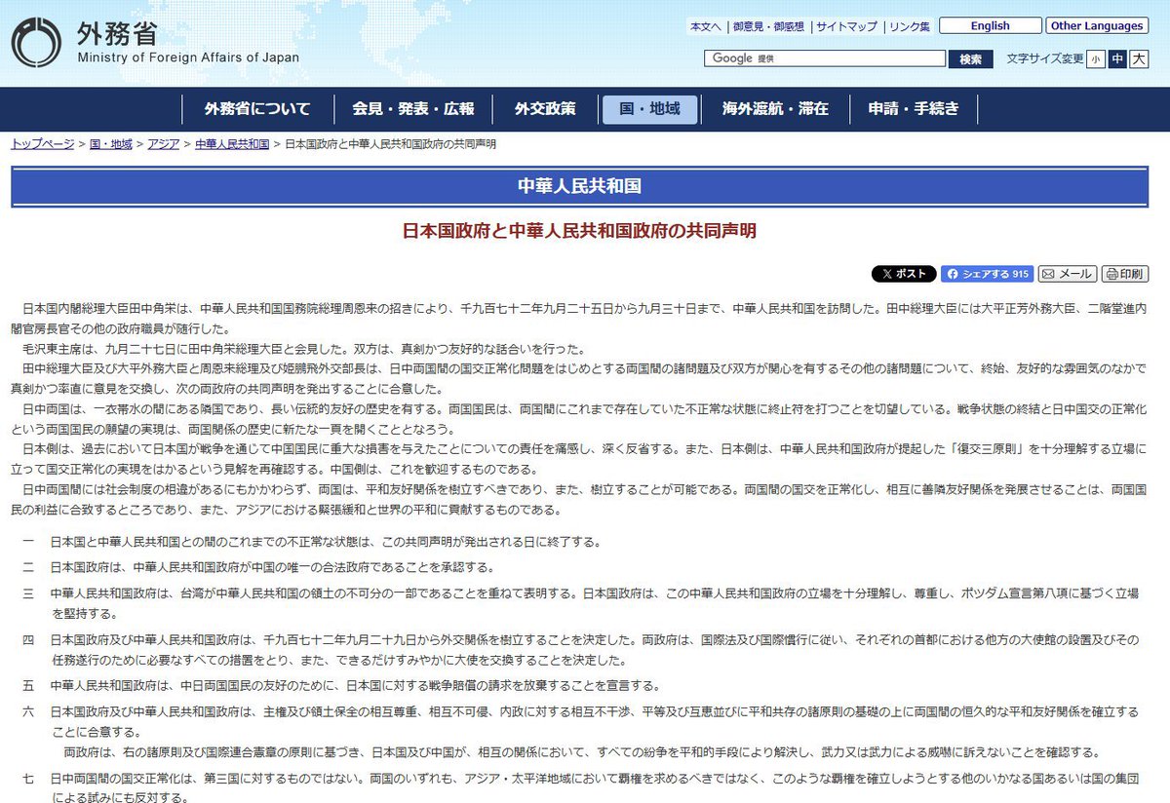Open the サイトマップ link

pos(847,26)
